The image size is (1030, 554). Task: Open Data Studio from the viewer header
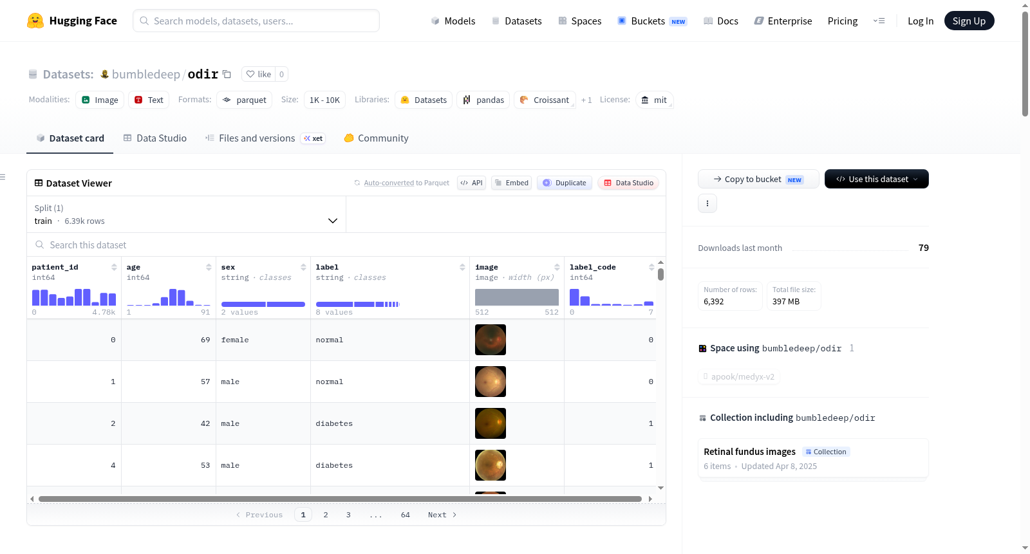tap(628, 183)
